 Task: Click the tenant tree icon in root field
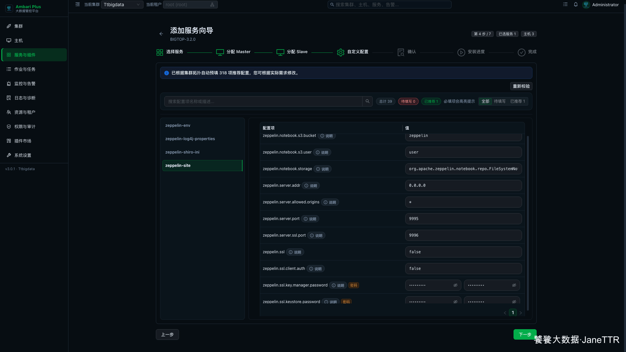click(212, 5)
